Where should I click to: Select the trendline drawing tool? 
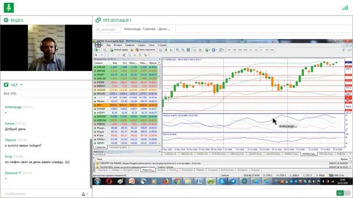(x=119, y=55)
